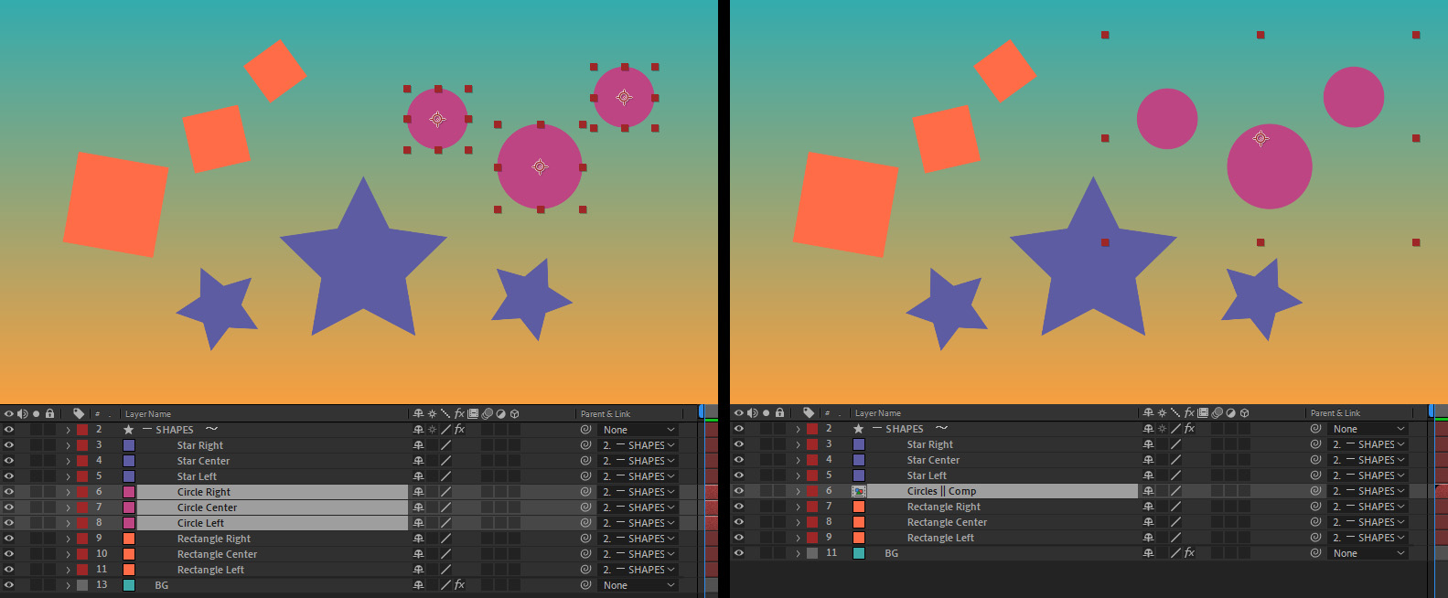Screen dimensions: 1448x598
Task: Hide the Circles || Comp layer
Action: click(739, 491)
